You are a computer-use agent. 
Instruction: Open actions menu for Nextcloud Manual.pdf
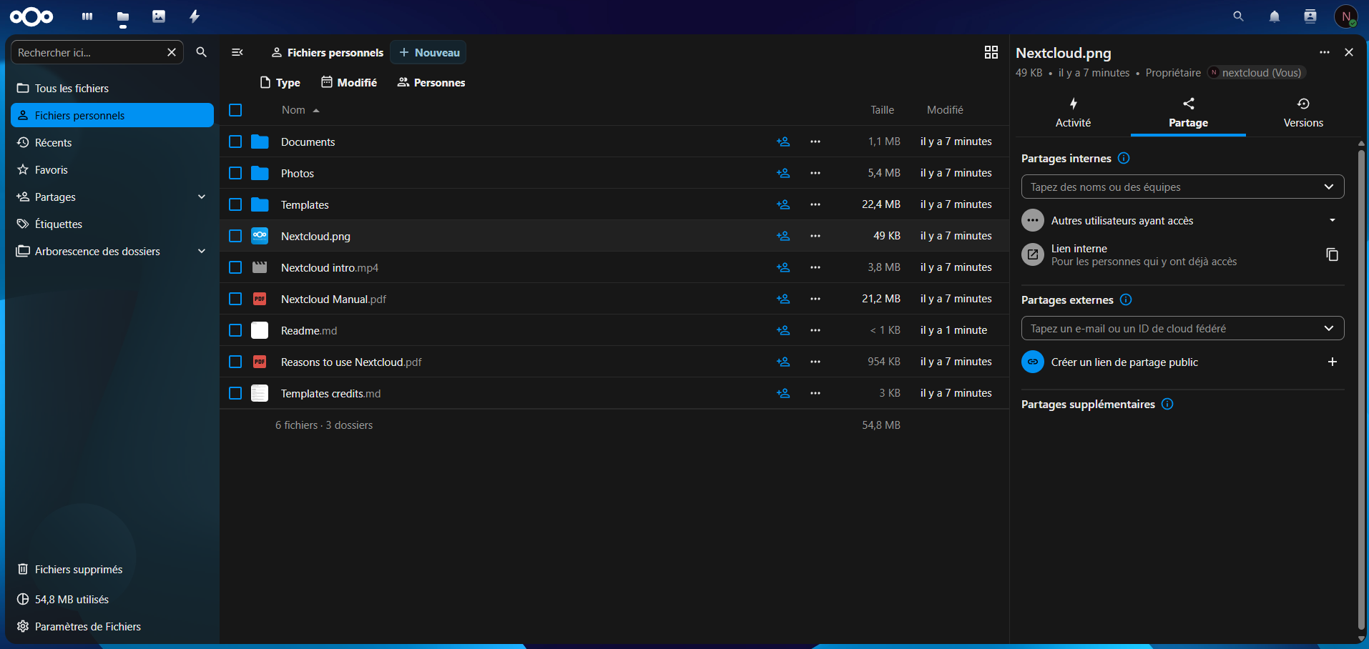pyautogui.click(x=815, y=299)
